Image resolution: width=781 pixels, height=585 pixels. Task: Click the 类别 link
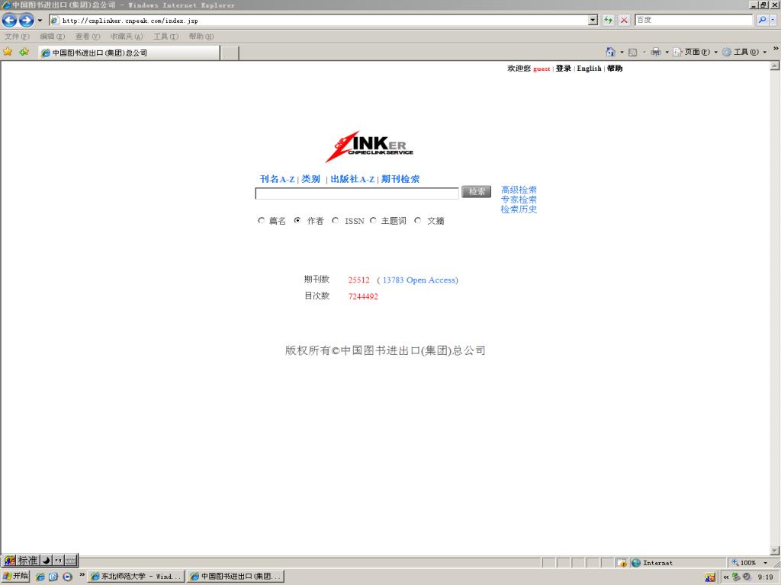point(311,179)
